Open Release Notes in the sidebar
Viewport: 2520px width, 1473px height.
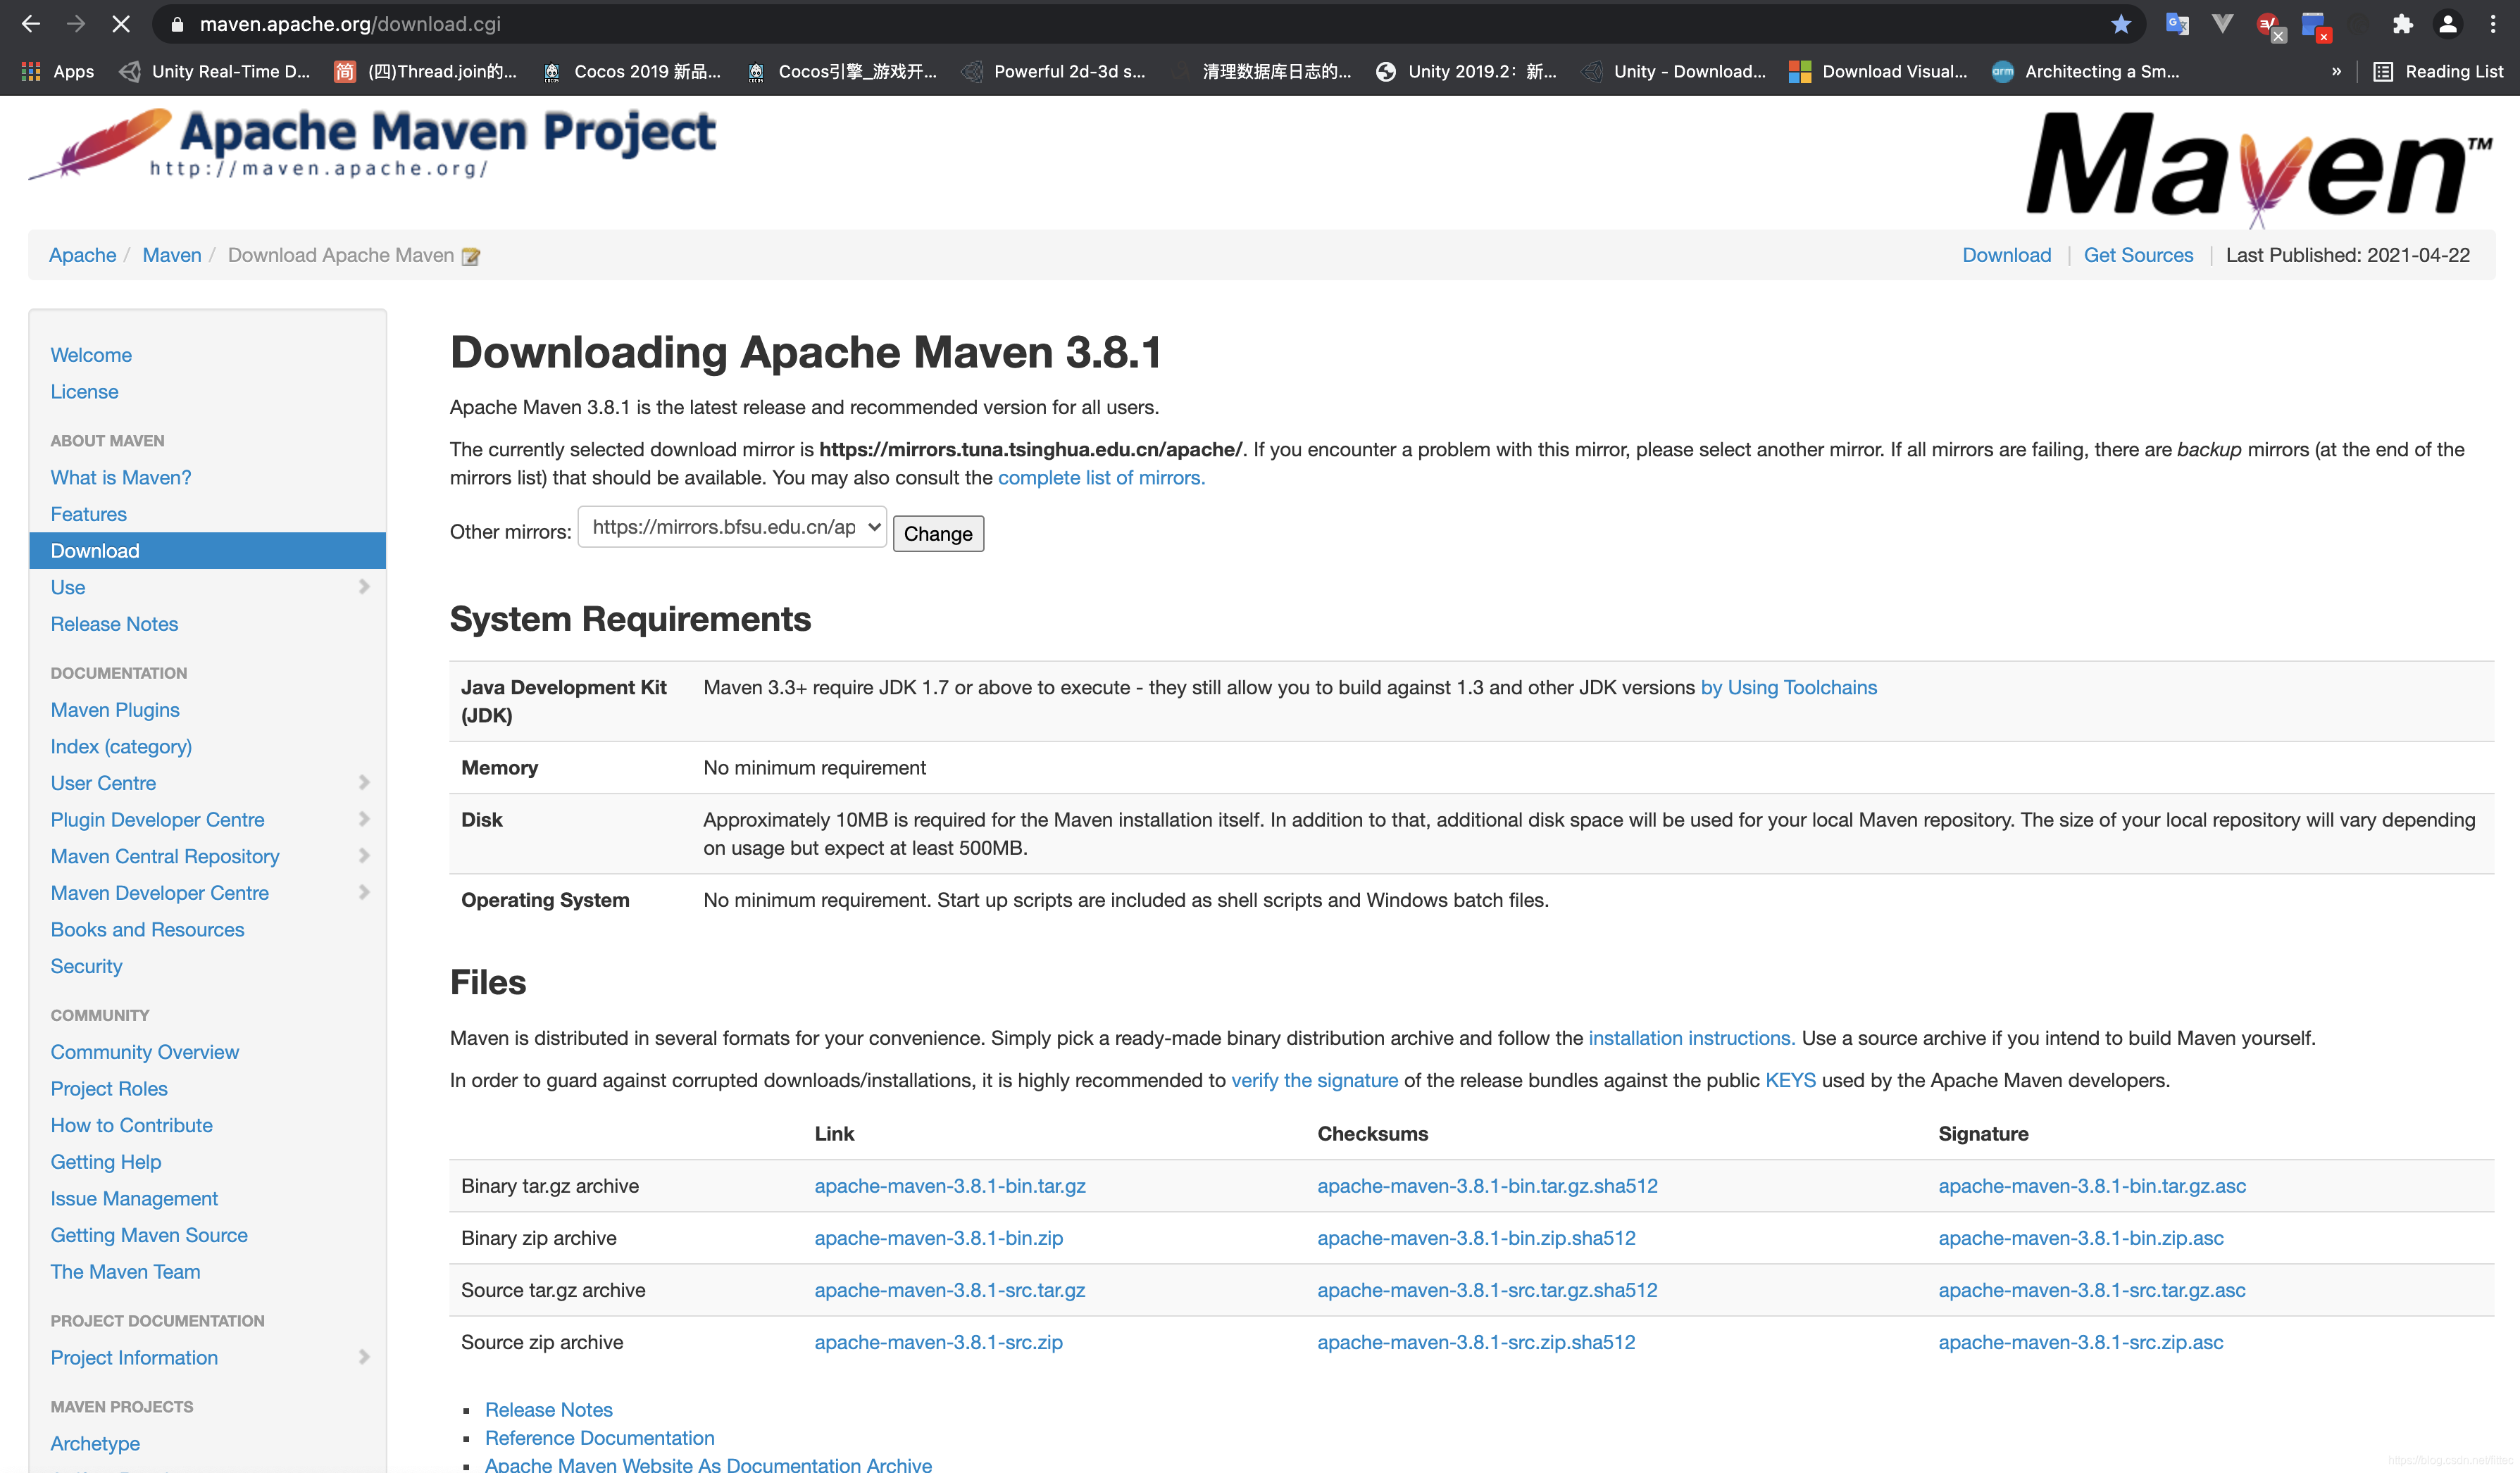(x=114, y=624)
